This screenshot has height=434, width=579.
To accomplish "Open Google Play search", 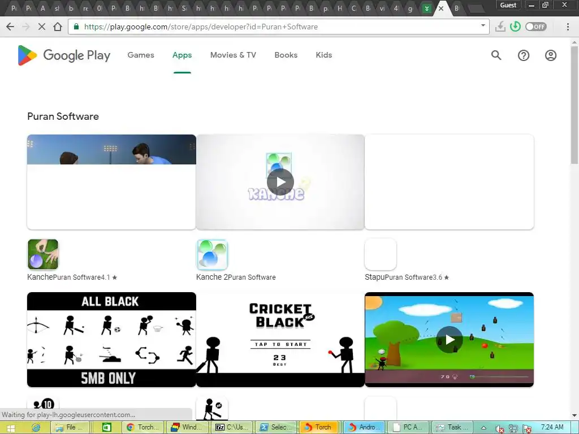I will [496, 55].
